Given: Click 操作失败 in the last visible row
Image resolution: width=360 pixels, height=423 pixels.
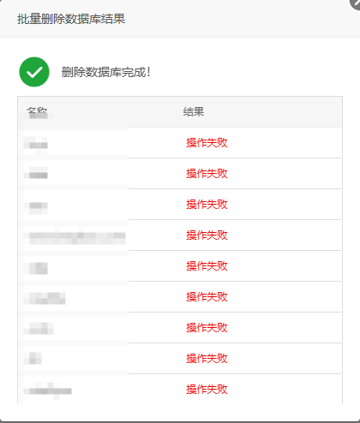Looking at the screenshot, I should [x=207, y=389].
